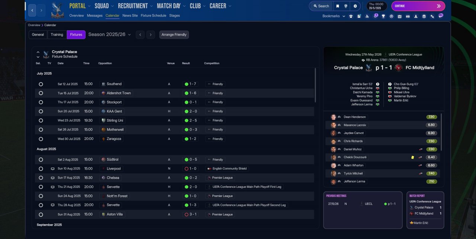Click the Arrange Friendly button
Image resolution: width=476 pixels, height=239 pixels.
pyautogui.click(x=174, y=35)
